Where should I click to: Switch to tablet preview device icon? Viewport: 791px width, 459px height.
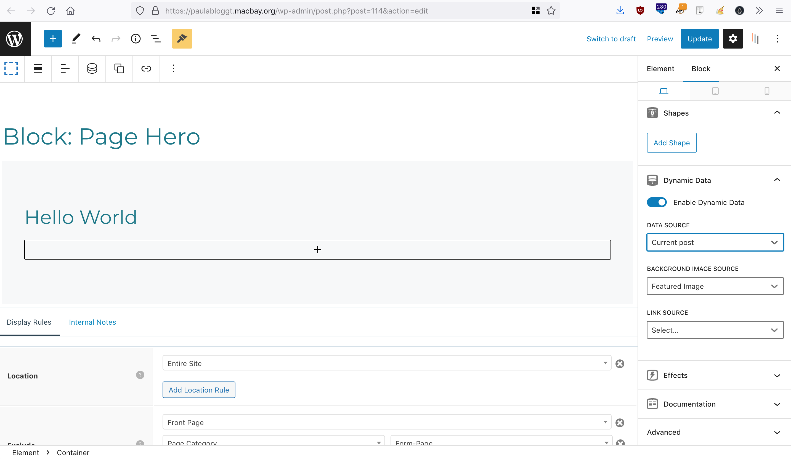pos(715,91)
